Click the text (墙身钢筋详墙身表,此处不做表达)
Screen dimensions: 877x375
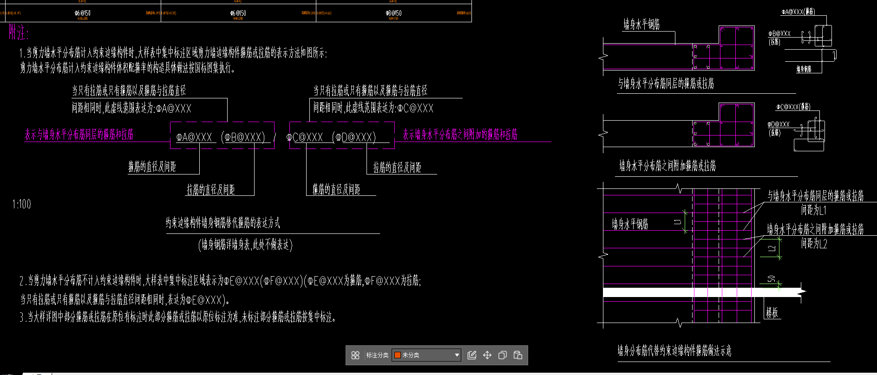pos(245,245)
